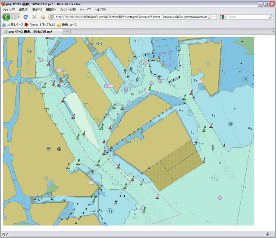Viewport: 276px width, 238px height.
Task: Go to the Home page
Action: pyautogui.click(x=43, y=17)
